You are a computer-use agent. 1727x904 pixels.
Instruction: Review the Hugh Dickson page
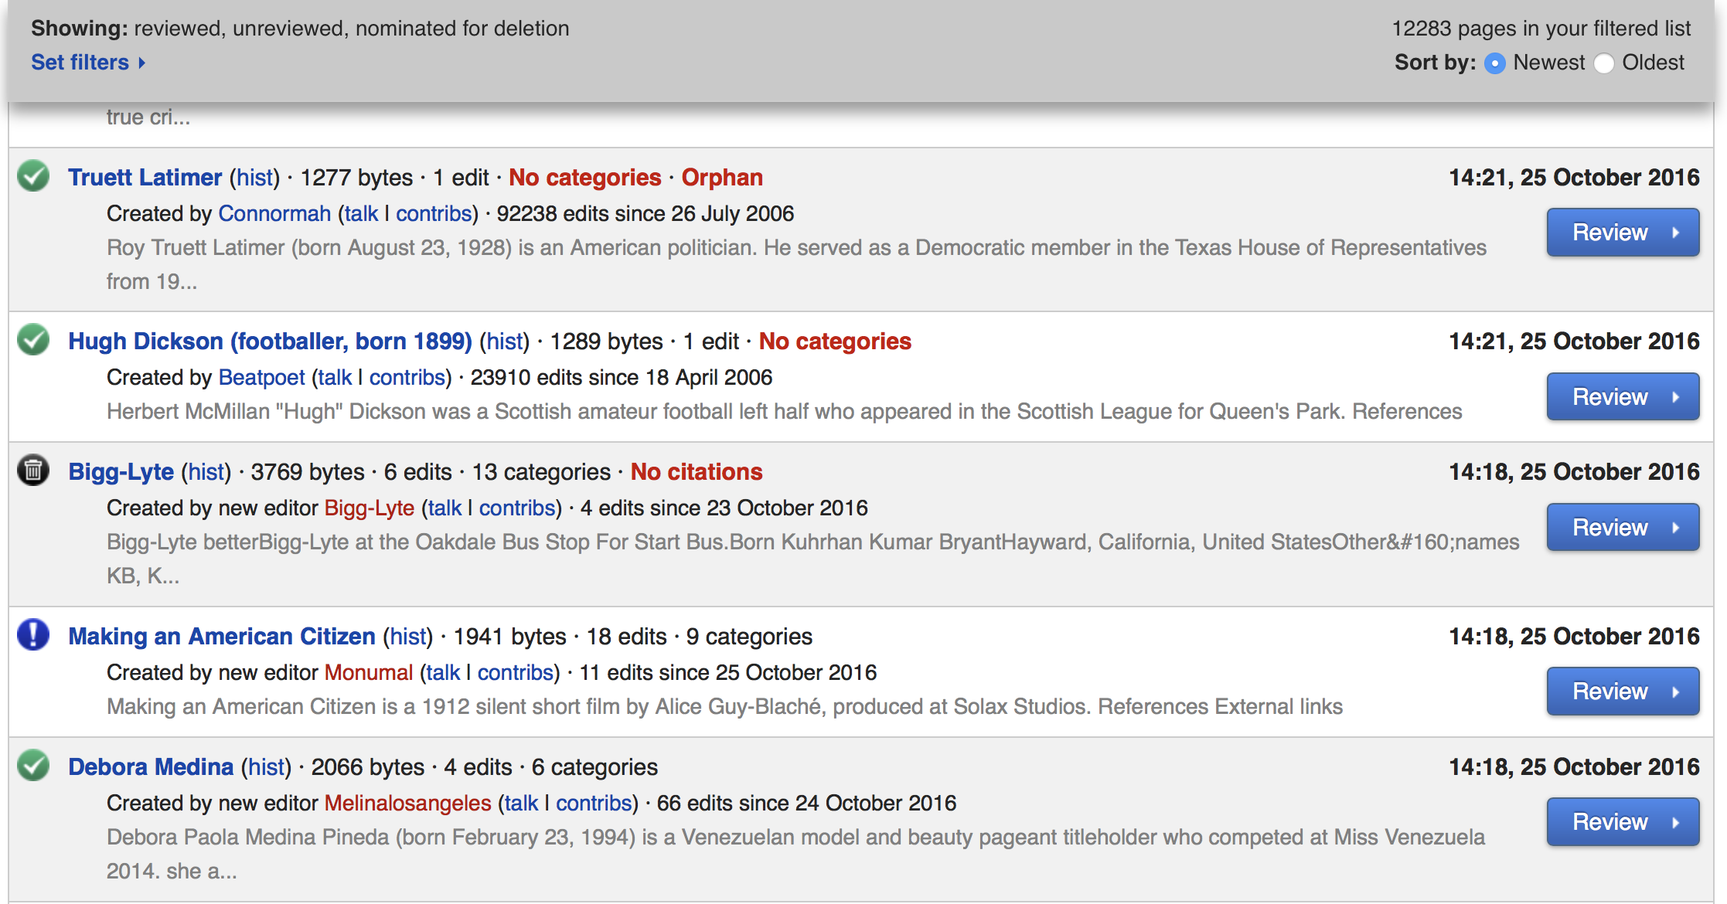1623,396
